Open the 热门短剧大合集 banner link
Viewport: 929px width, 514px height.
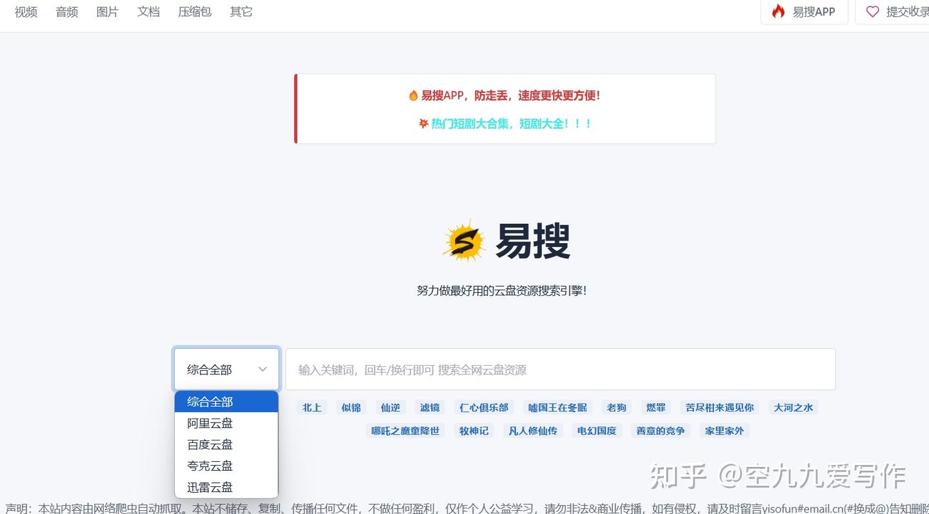[x=505, y=123]
